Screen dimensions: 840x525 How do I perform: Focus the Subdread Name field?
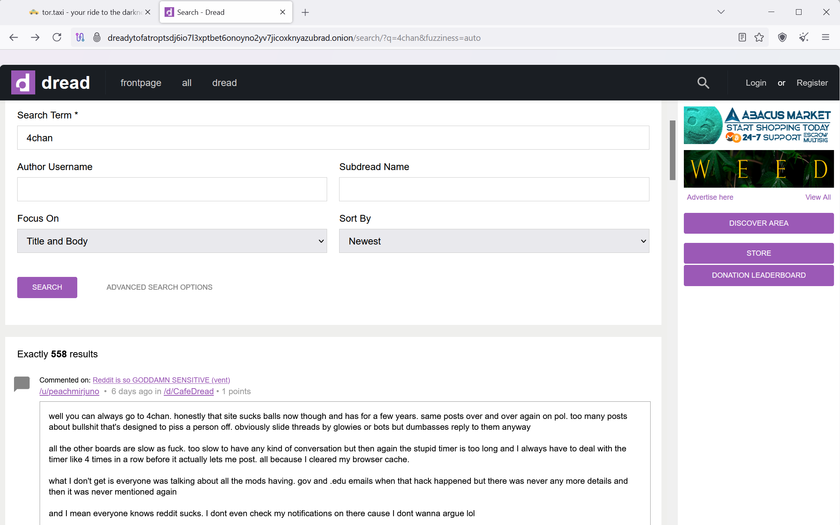pos(494,189)
